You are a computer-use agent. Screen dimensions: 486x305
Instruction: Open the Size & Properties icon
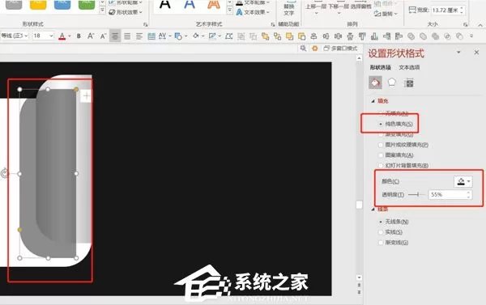(x=409, y=83)
